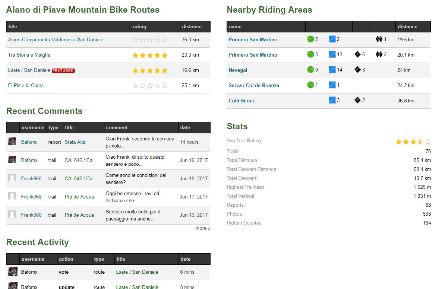This screenshot has width=442, height=289.
Task: Click blue square icon in 20.1 km row
Action: coord(332,54)
